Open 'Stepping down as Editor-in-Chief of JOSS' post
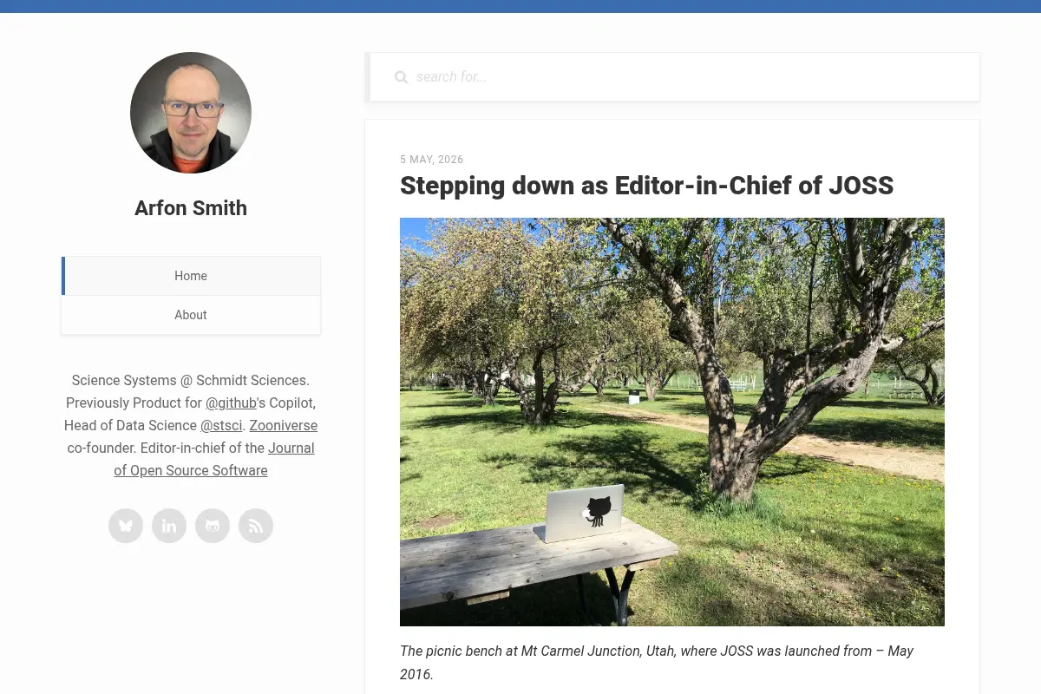The width and height of the screenshot is (1041, 694). pyautogui.click(x=646, y=186)
